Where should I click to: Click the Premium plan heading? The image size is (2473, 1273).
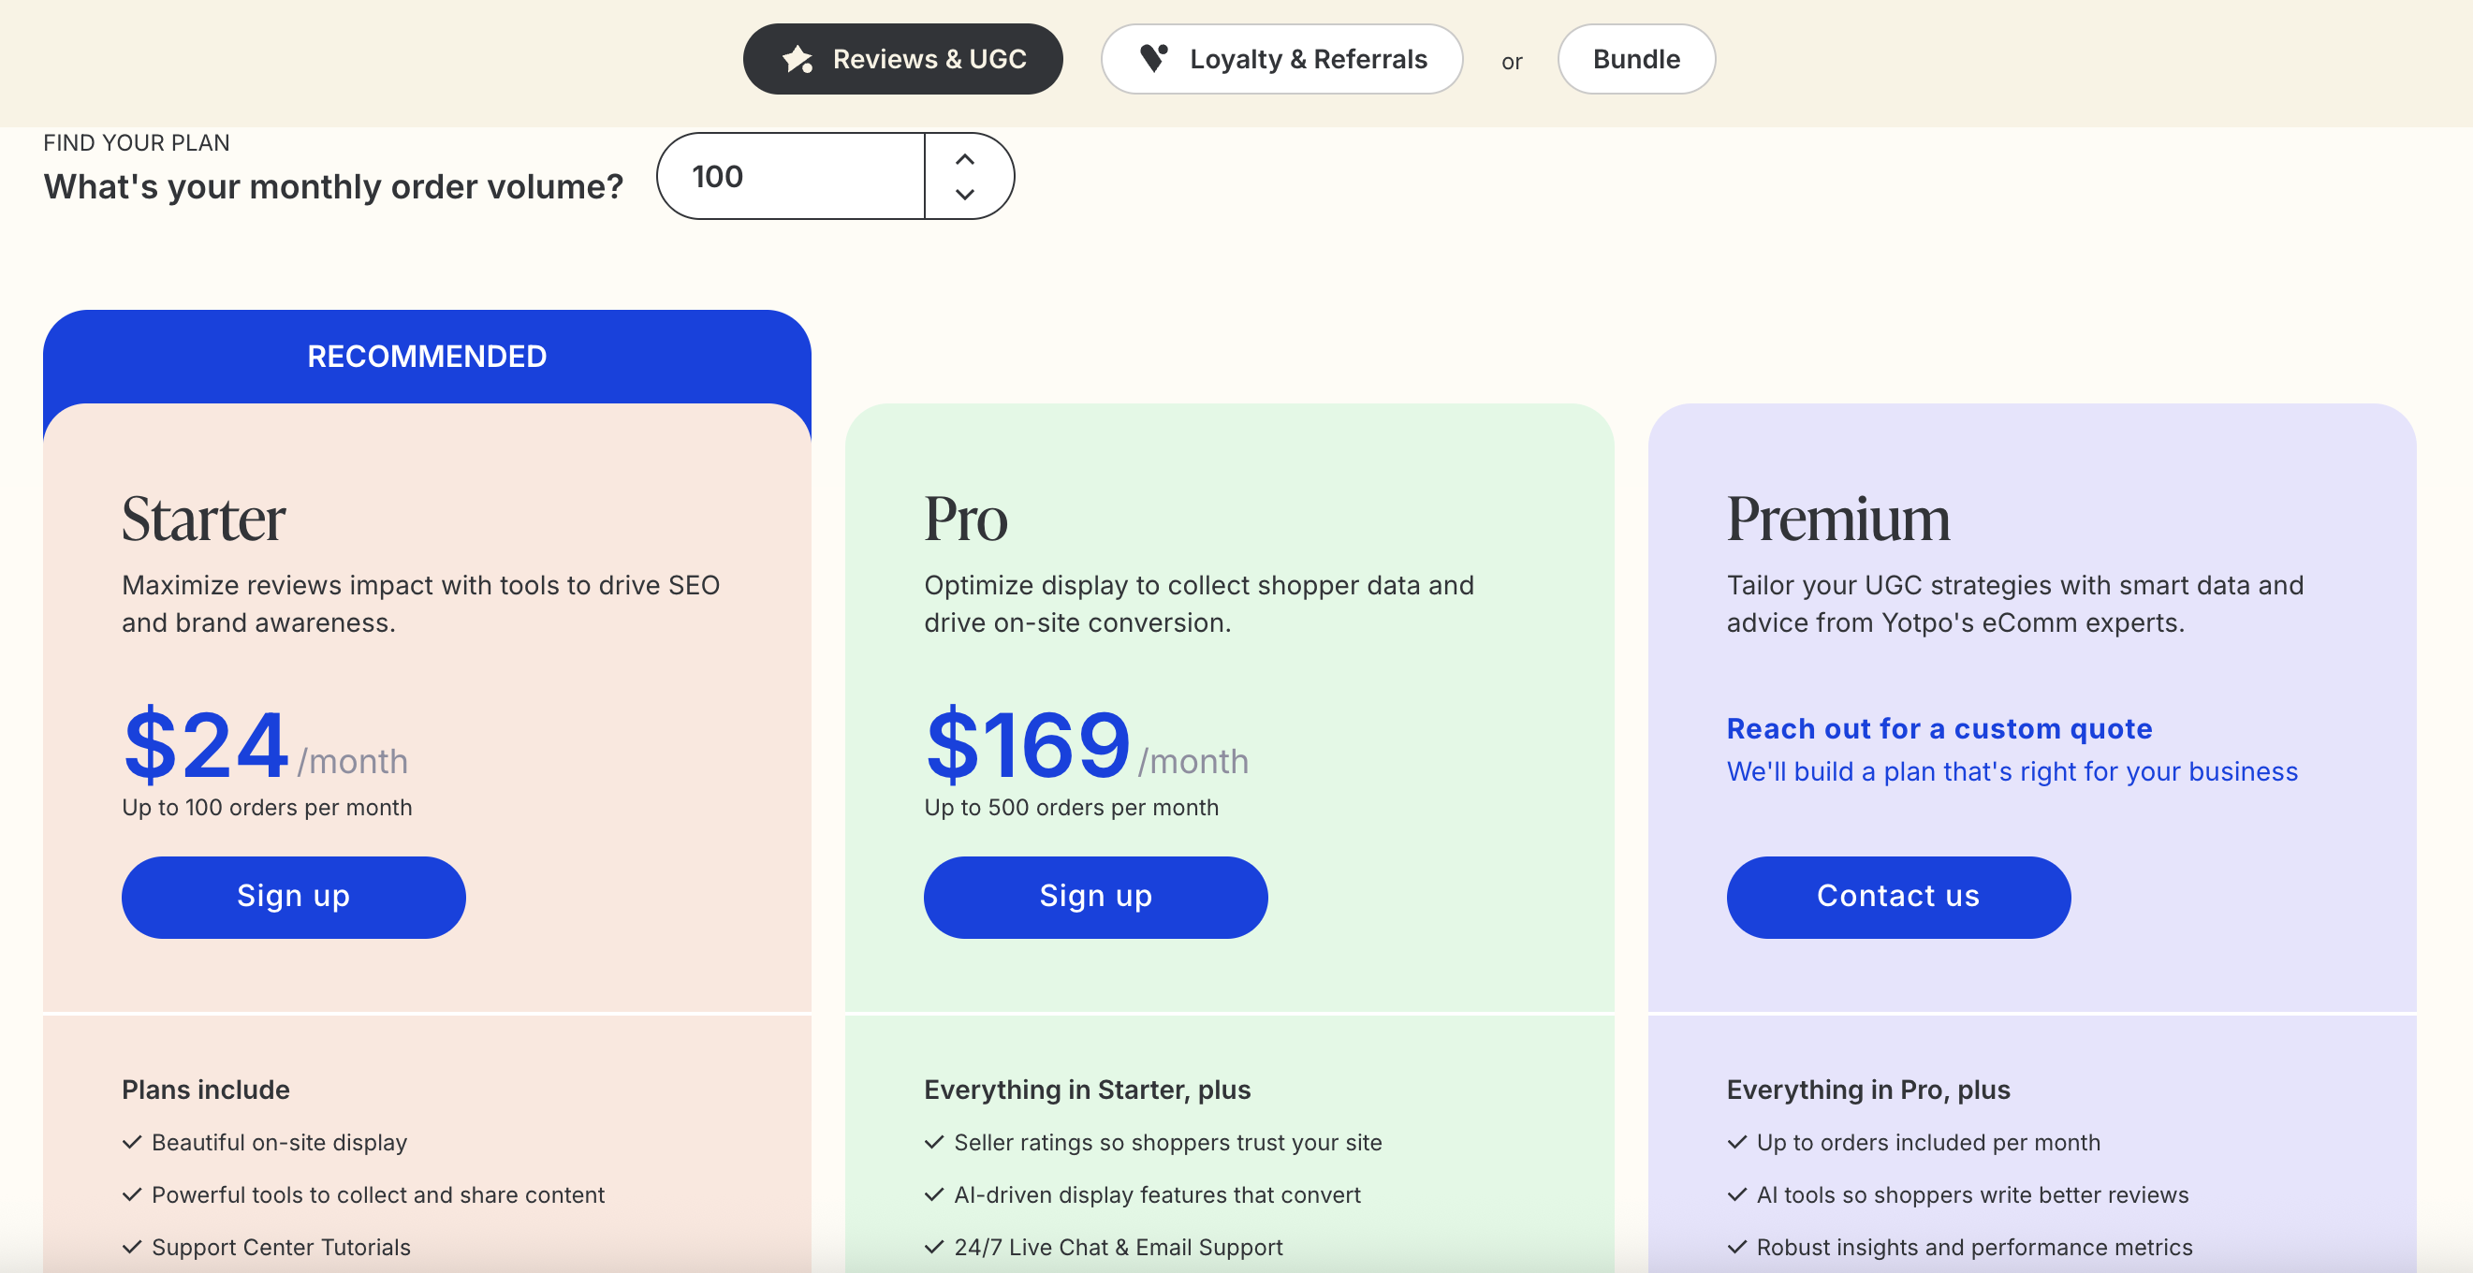point(1838,519)
